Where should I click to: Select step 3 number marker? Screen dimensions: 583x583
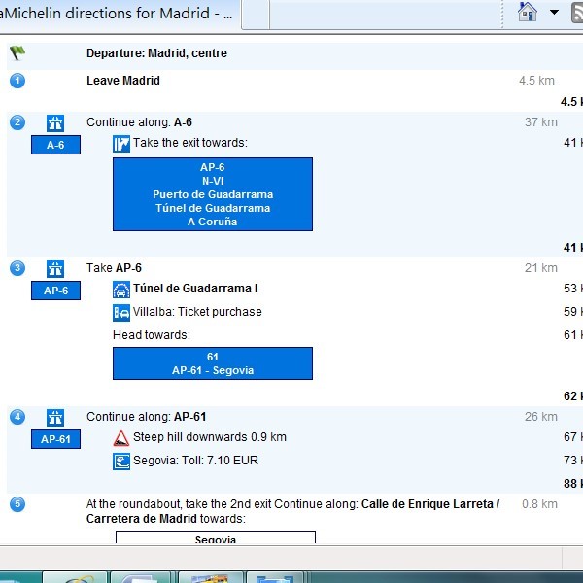[x=17, y=268]
